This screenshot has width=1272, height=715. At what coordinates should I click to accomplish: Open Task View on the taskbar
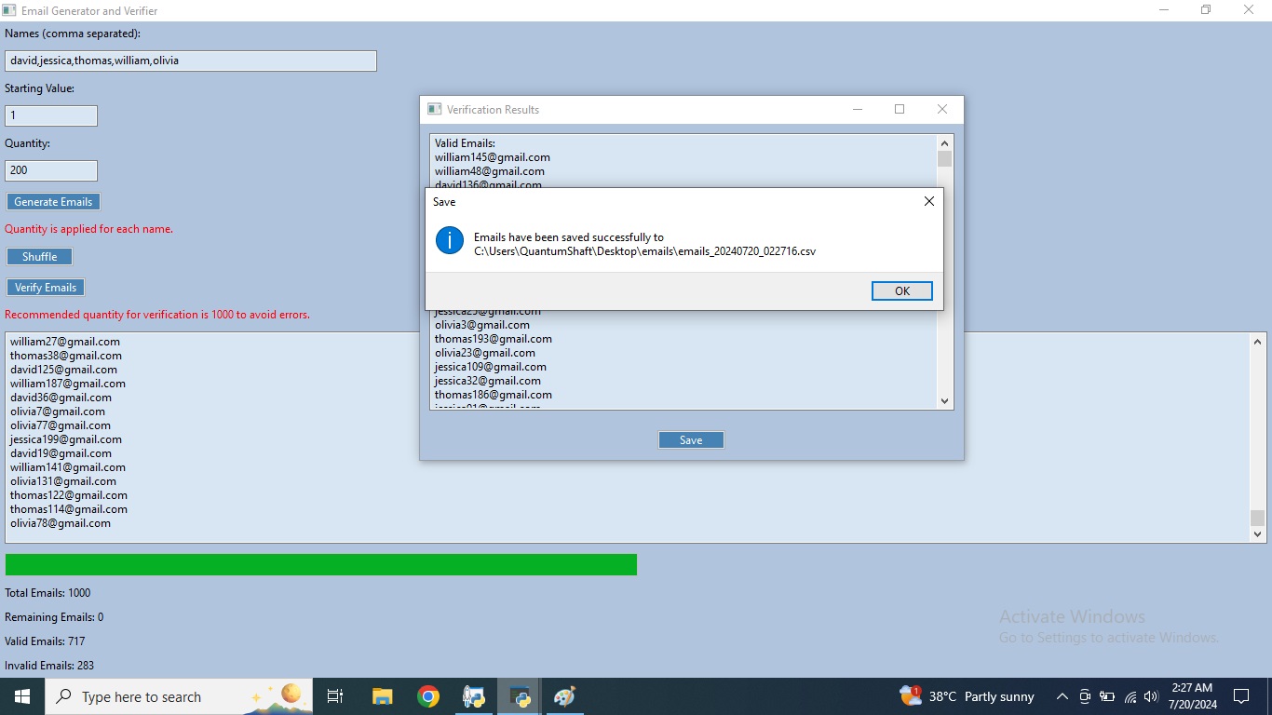click(335, 696)
